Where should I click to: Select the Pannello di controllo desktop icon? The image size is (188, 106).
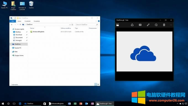(x=22, y=6)
